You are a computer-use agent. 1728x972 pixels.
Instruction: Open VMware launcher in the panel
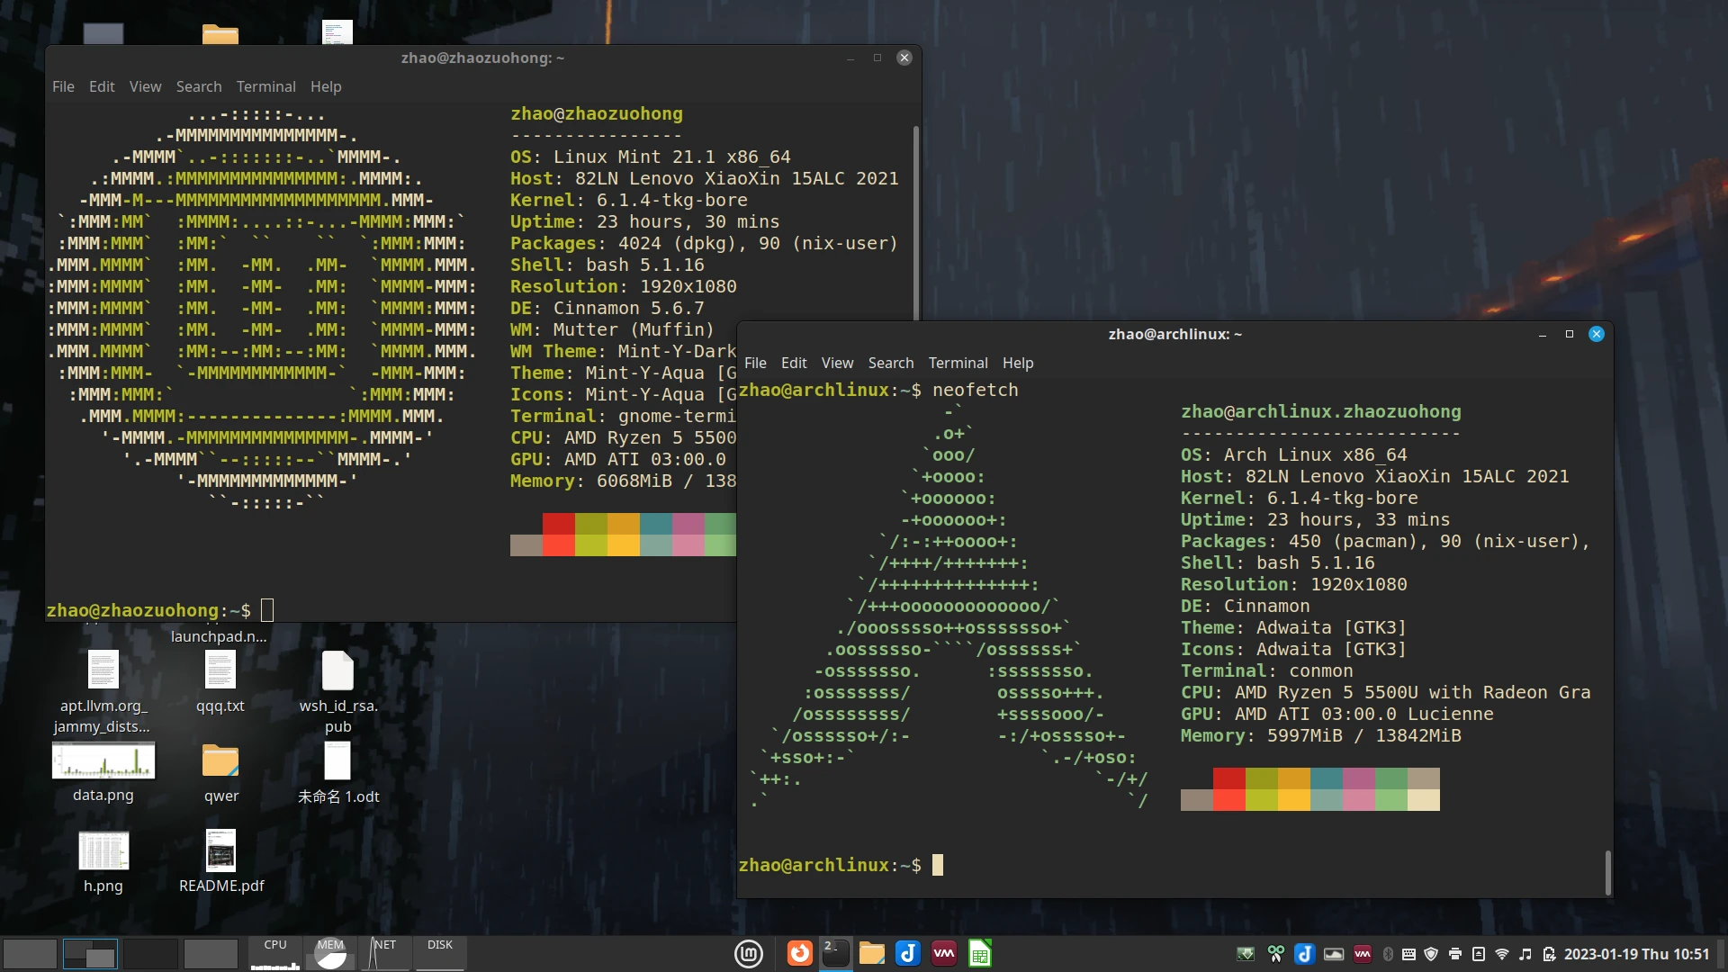pyautogui.click(x=943, y=953)
